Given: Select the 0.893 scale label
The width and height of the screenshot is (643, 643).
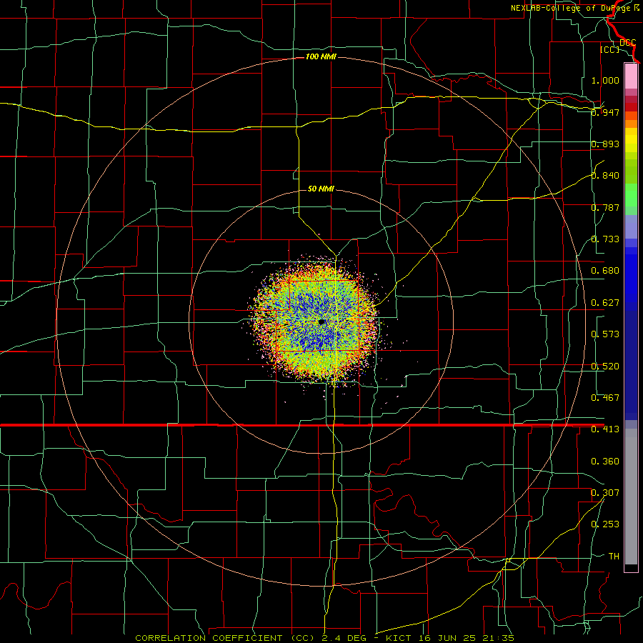Looking at the screenshot, I should point(605,144).
